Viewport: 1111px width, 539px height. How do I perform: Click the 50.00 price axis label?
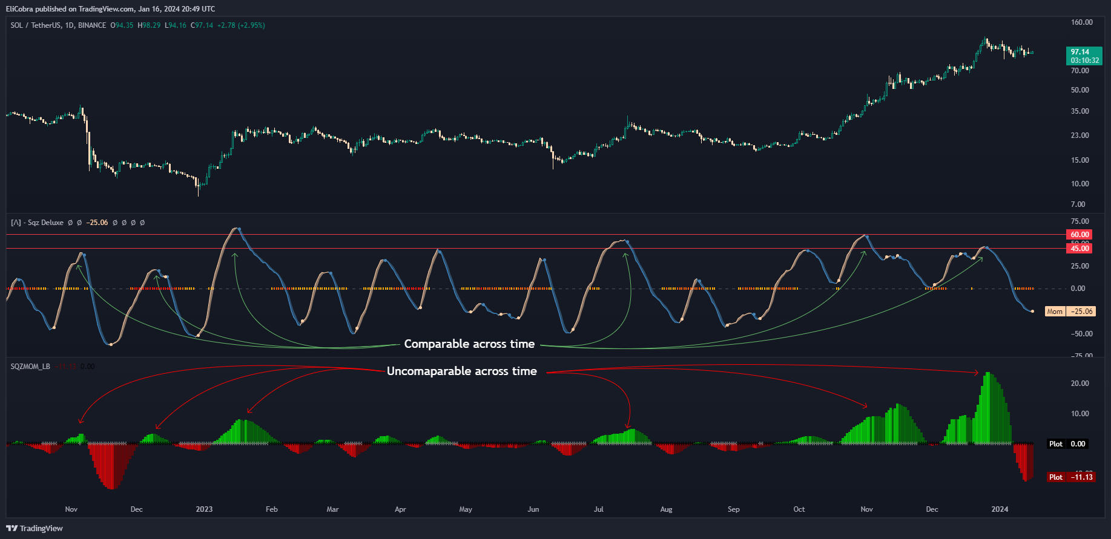tap(1080, 90)
